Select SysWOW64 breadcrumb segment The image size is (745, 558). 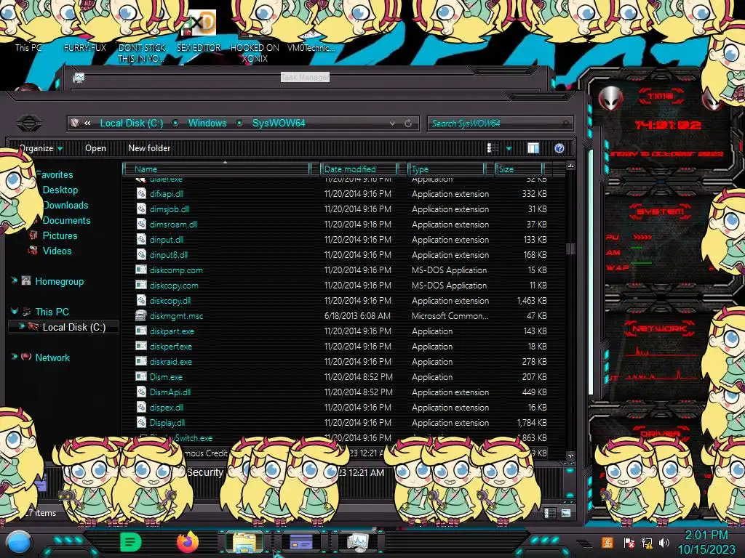(279, 123)
